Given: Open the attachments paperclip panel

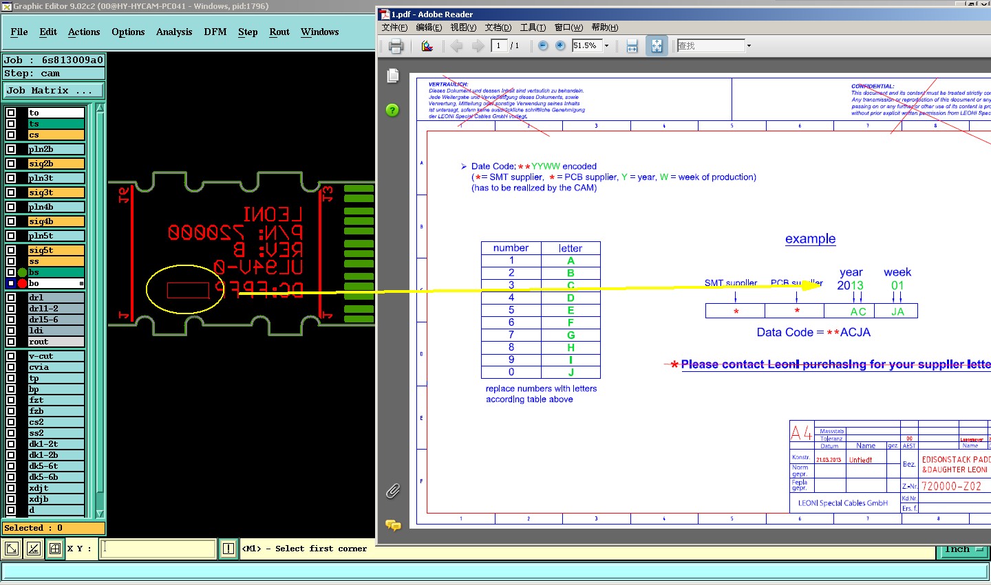Looking at the screenshot, I should 393,491.
